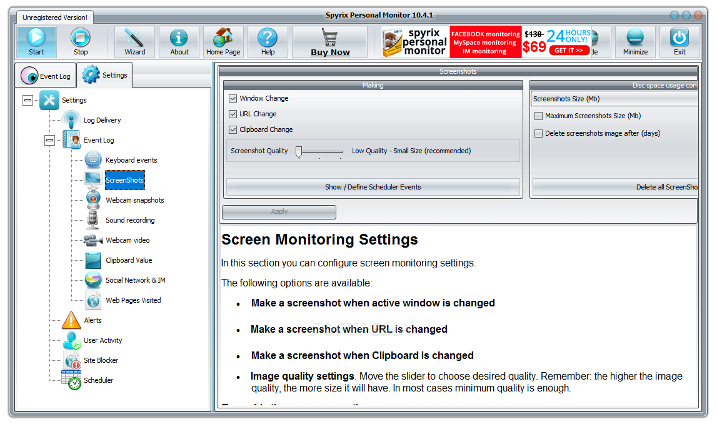Click the GET IT >> ad button
The height and width of the screenshot is (424, 717).
coord(569,50)
